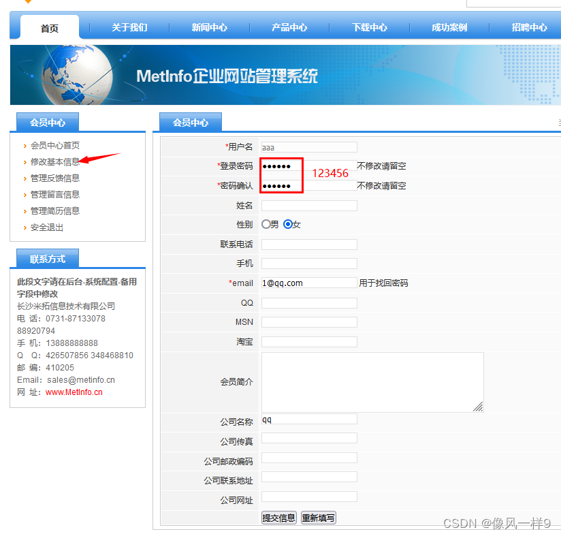This screenshot has height=536, width=561.
Task: Click inside the 会员简介 text area
Action: pyautogui.click(x=372, y=382)
